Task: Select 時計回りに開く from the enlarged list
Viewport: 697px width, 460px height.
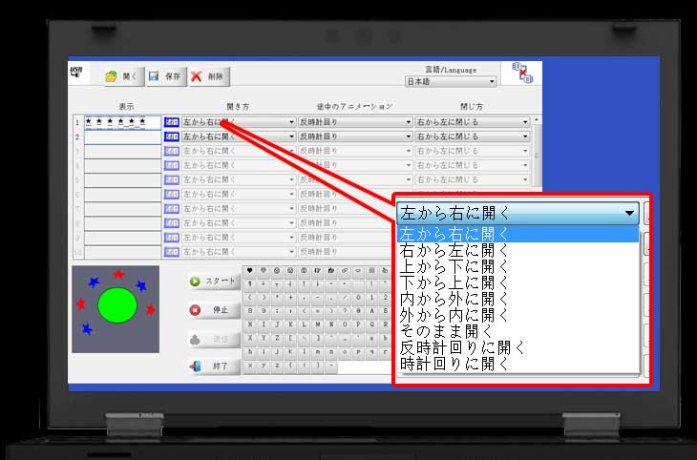Action: pos(455,364)
